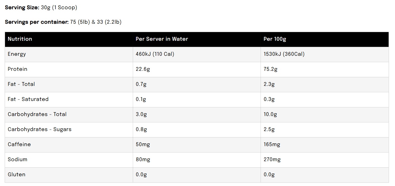Select the Protein row label
The width and height of the screenshot is (395, 186).
(18, 69)
